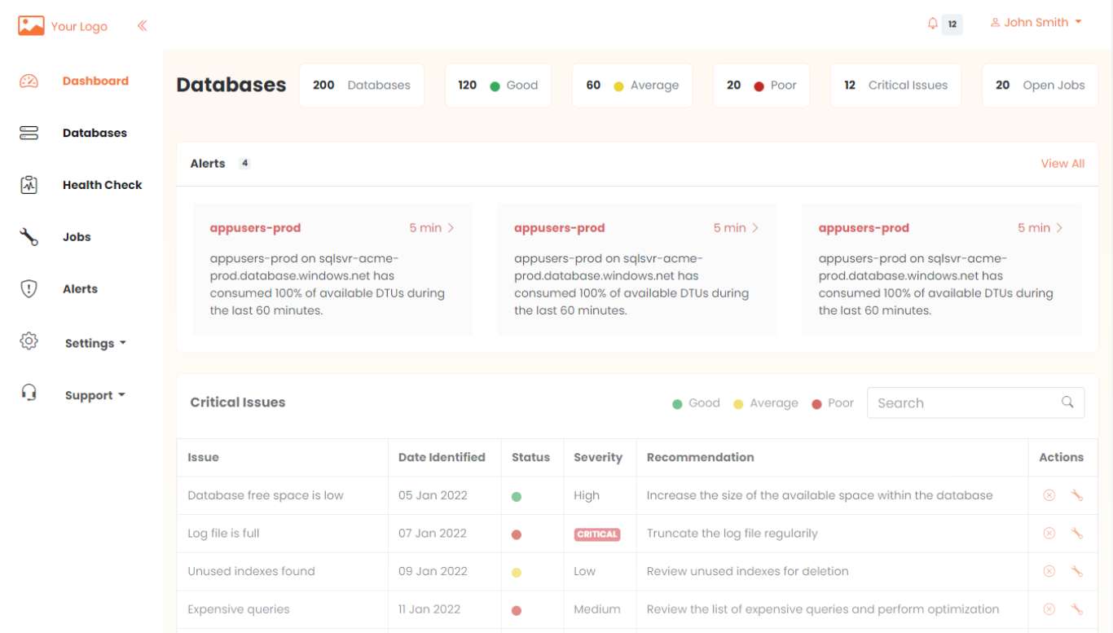Click the Databases stack icon in sidebar
Image resolution: width=1113 pixels, height=633 pixels.
[29, 133]
